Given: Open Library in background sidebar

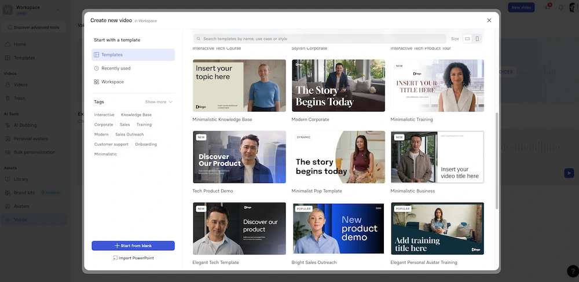Looking at the screenshot, I should [x=34, y=179].
